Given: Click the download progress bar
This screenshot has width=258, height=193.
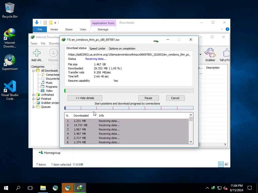Looking at the screenshot, I should (x=129, y=91).
